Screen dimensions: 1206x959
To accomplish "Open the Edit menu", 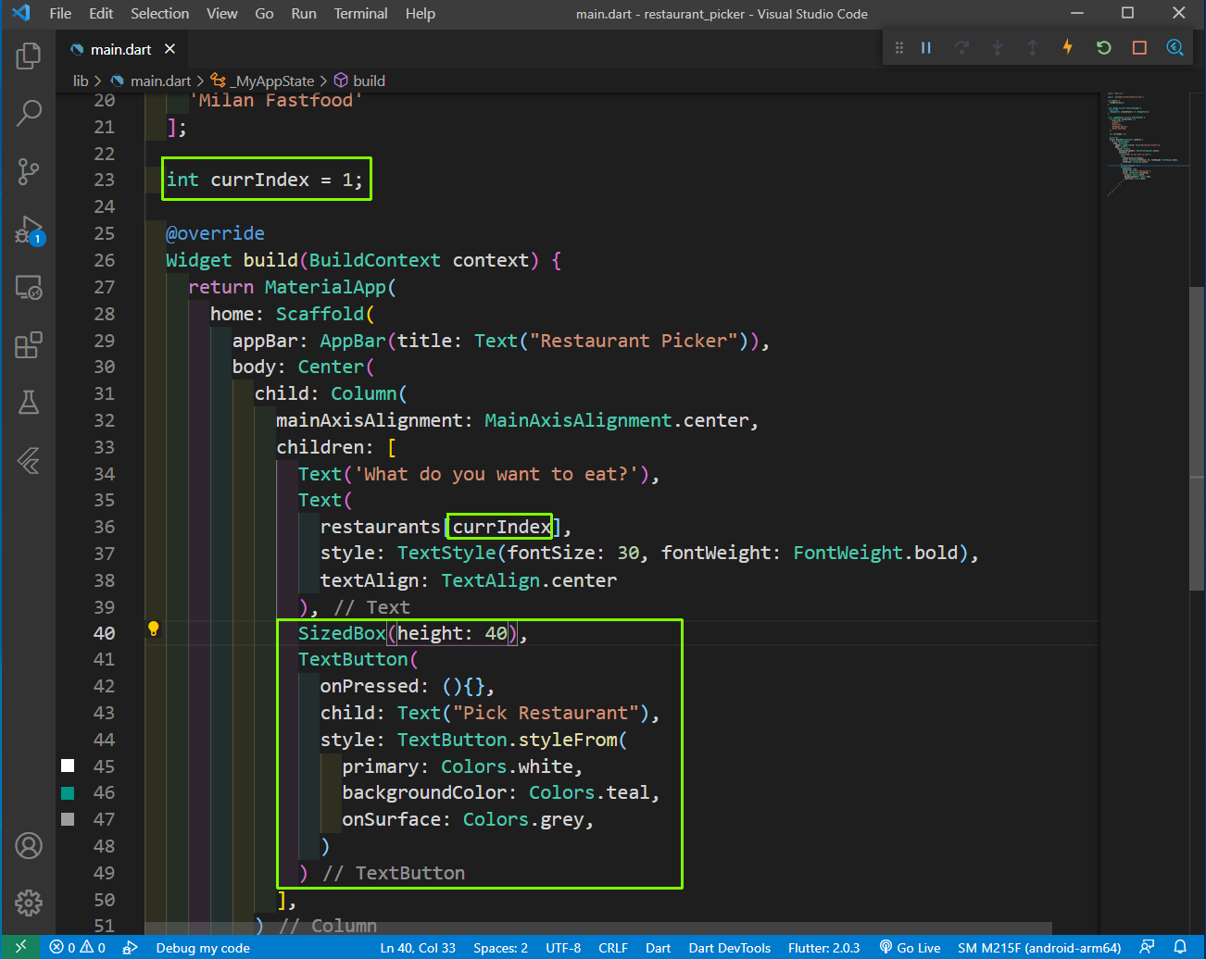I will [101, 13].
